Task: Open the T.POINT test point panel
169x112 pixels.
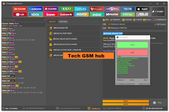Action: (x=158, y=12)
